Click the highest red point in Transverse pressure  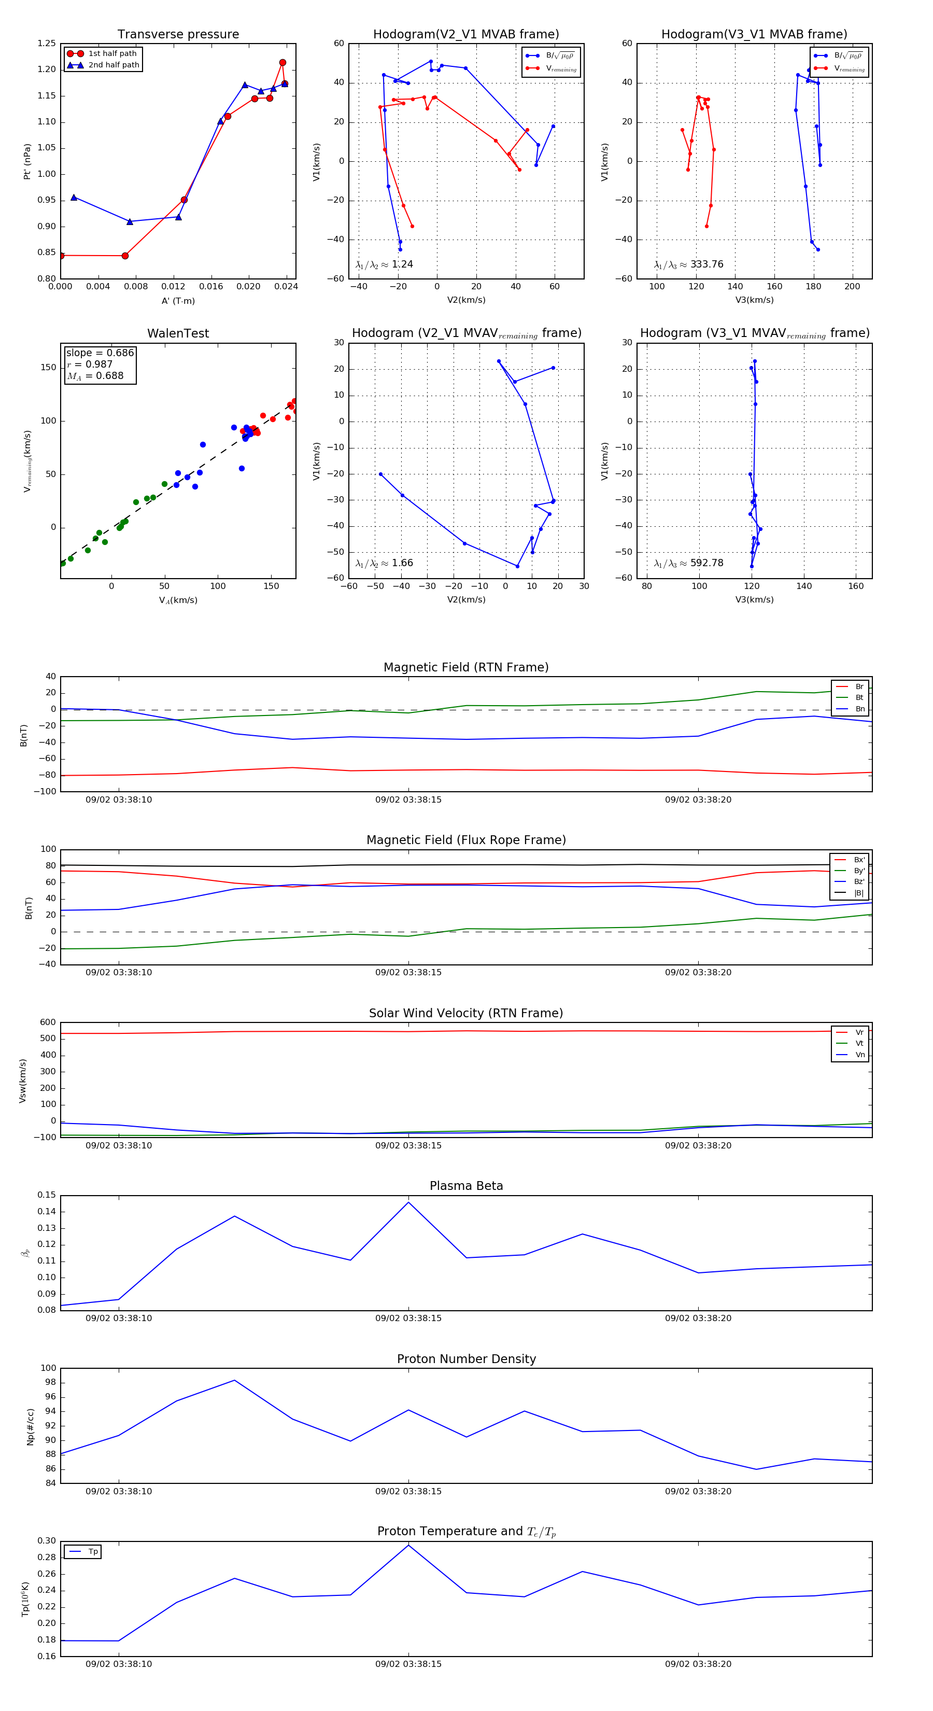coord(282,62)
